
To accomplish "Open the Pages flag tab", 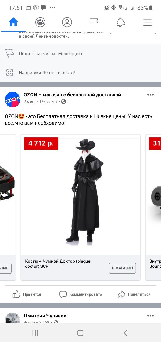I will pyautogui.click(x=94, y=22).
